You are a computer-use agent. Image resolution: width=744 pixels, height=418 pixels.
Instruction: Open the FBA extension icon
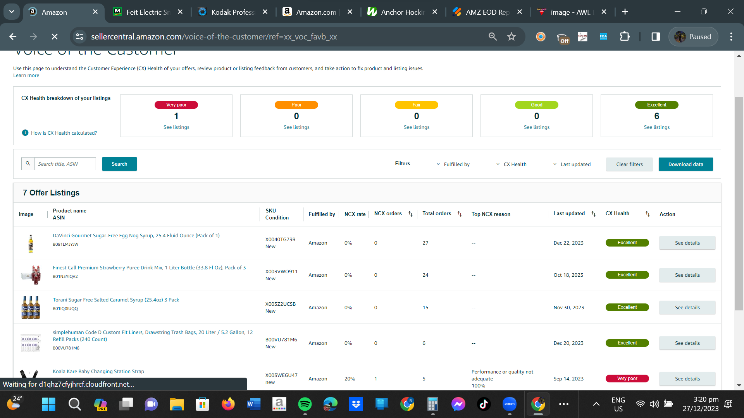coord(603,37)
